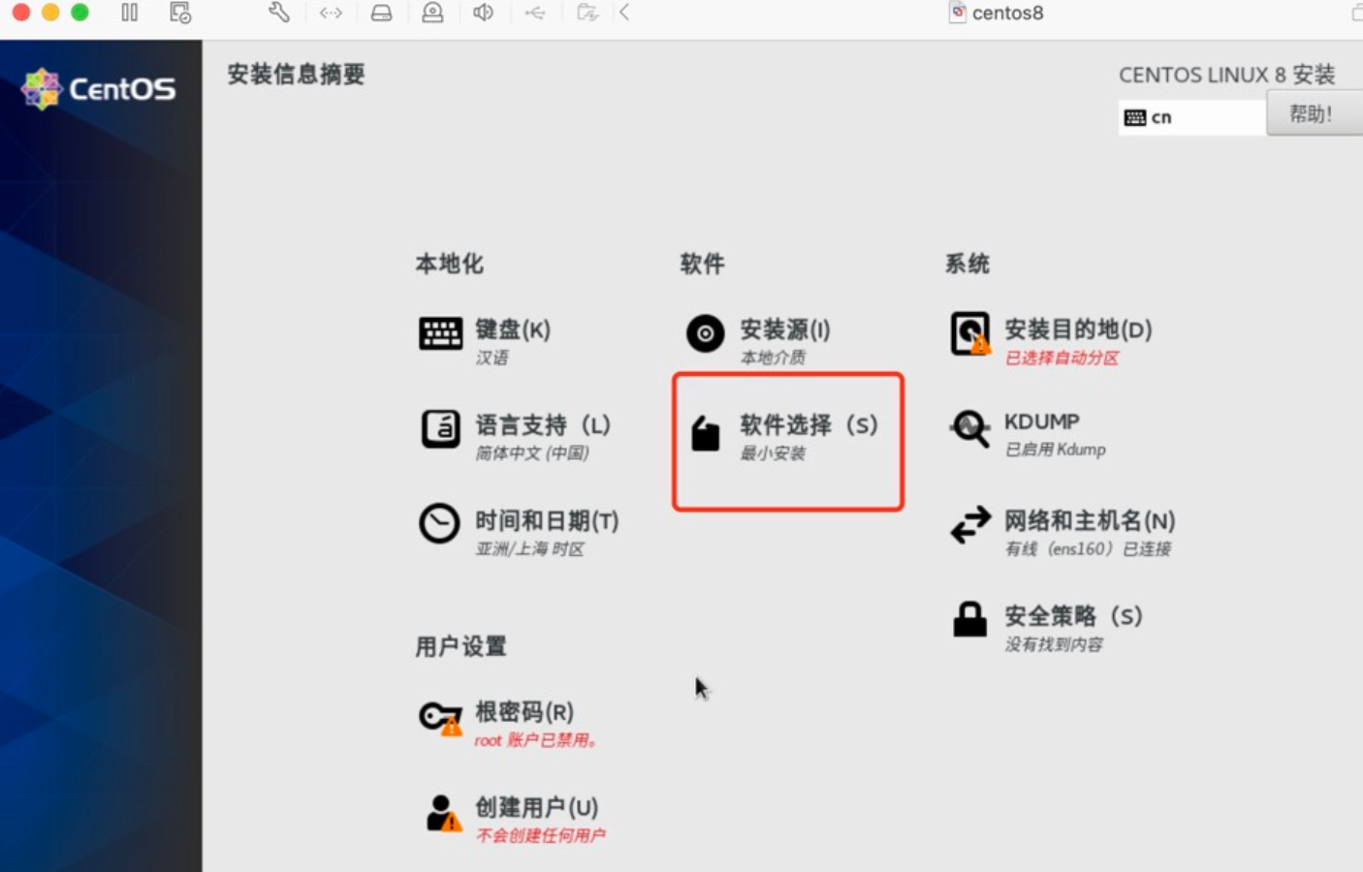1363x872 pixels.
Task: Click the 安装源 disc icon
Action: pos(705,333)
